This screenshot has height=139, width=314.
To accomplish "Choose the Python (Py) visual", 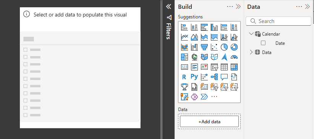I will click(194, 77).
